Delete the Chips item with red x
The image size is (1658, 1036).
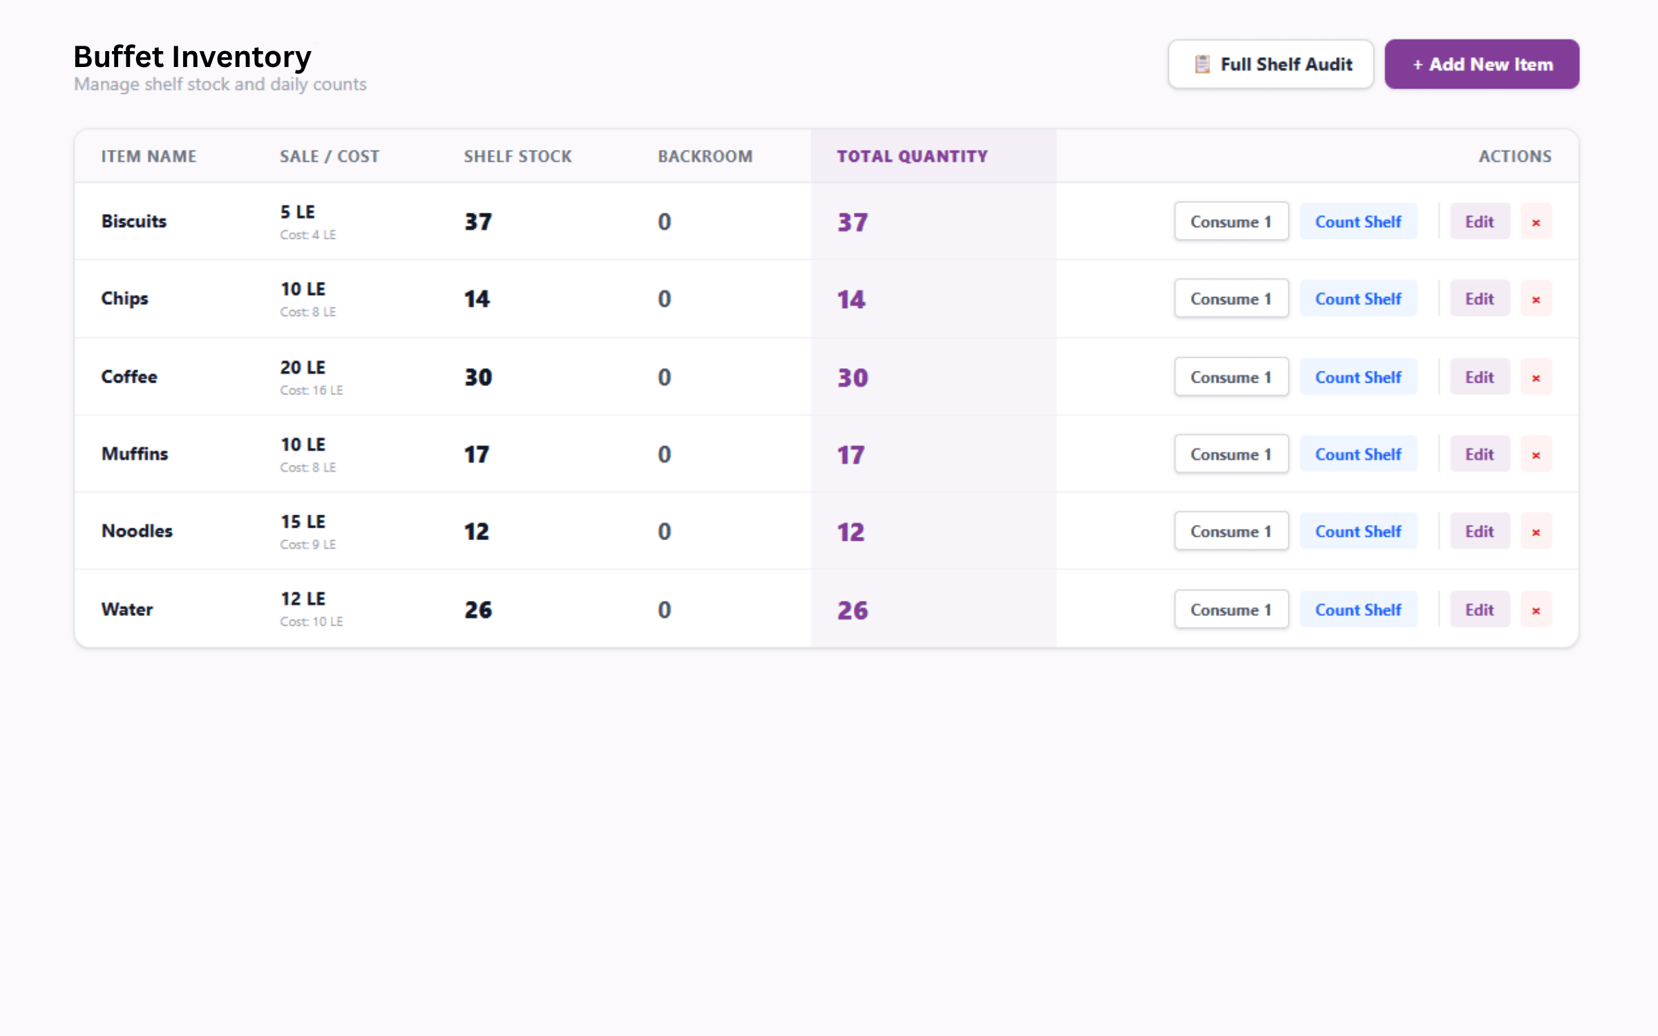[x=1536, y=299]
